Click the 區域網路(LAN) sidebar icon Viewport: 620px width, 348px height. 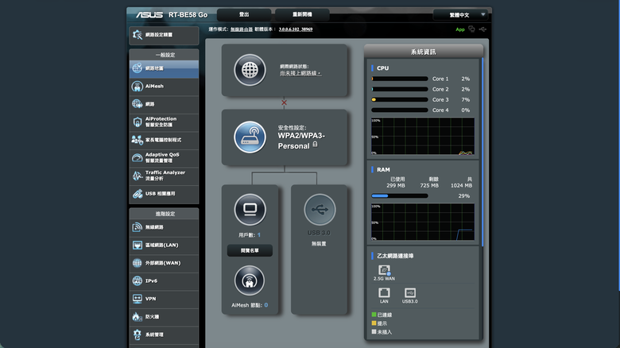138,246
